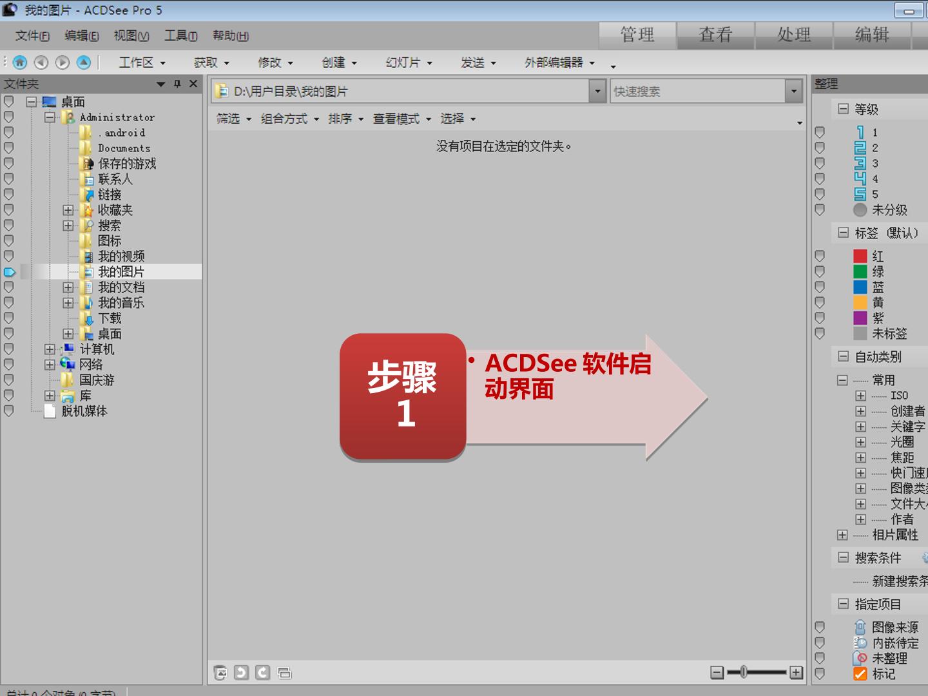
Task: Click the 获取 toolbar button
Action: [211, 63]
